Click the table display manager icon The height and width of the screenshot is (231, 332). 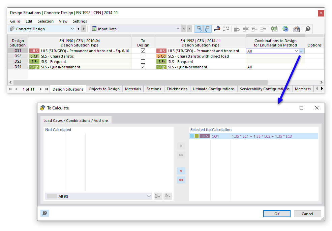pyautogui.click(x=296, y=29)
